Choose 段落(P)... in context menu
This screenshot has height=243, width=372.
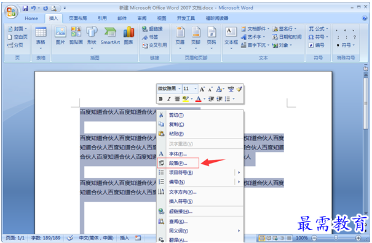(x=178, y=163)
